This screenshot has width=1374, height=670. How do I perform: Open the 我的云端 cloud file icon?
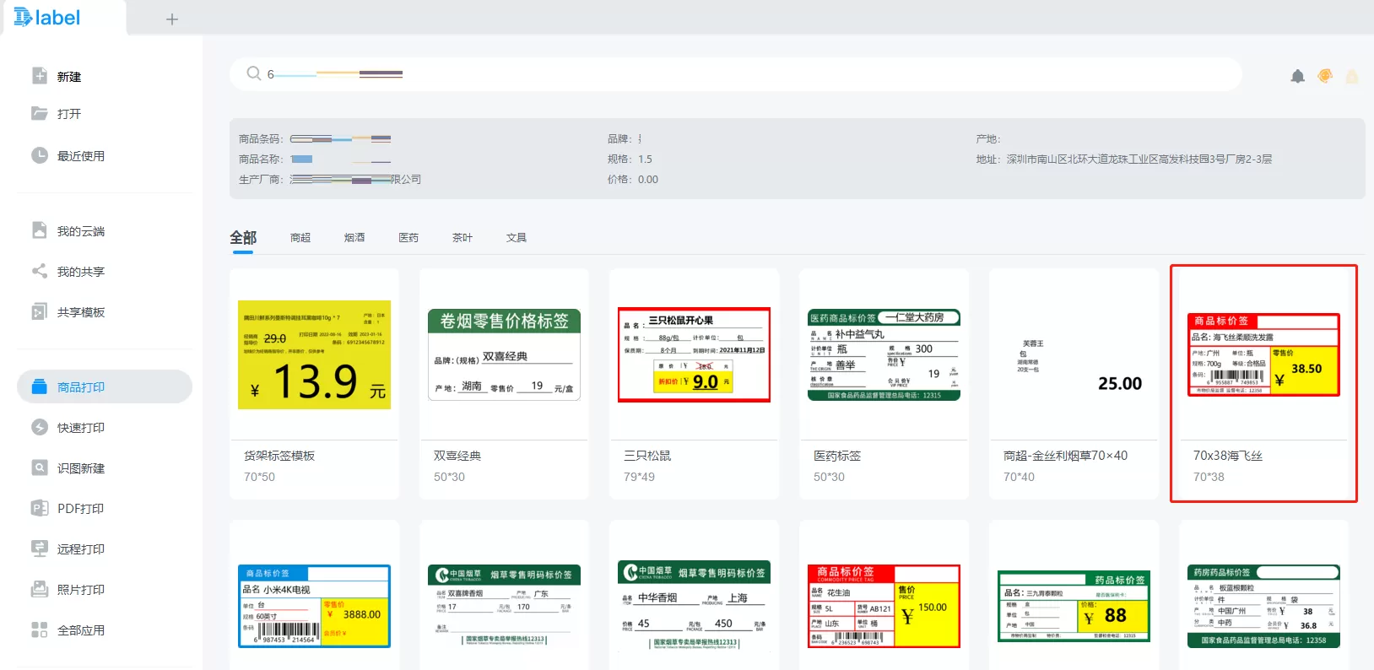point(40,230)
